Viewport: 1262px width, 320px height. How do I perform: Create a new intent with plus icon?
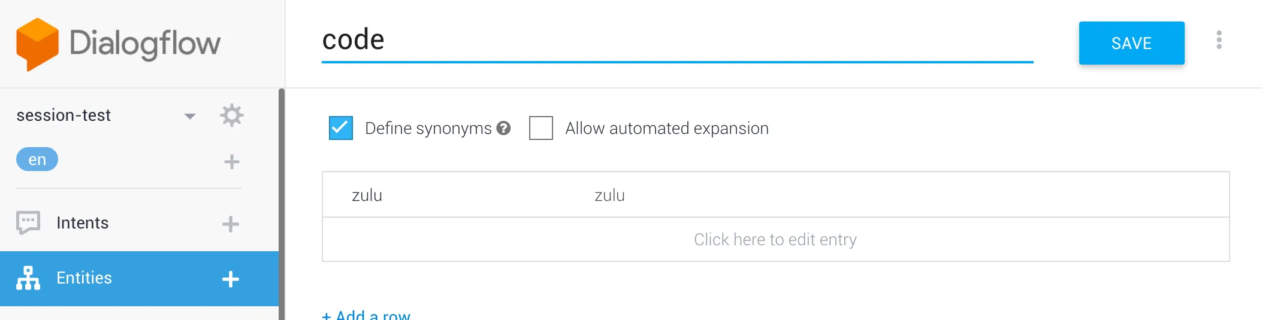click(x=231, y=224)
